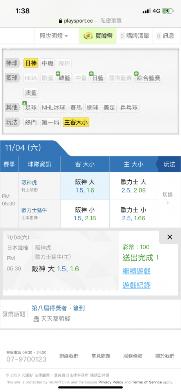Open 購牌清單 in the top bar
The width and height of the screenshot is (181, 392).
click(134, 36)
